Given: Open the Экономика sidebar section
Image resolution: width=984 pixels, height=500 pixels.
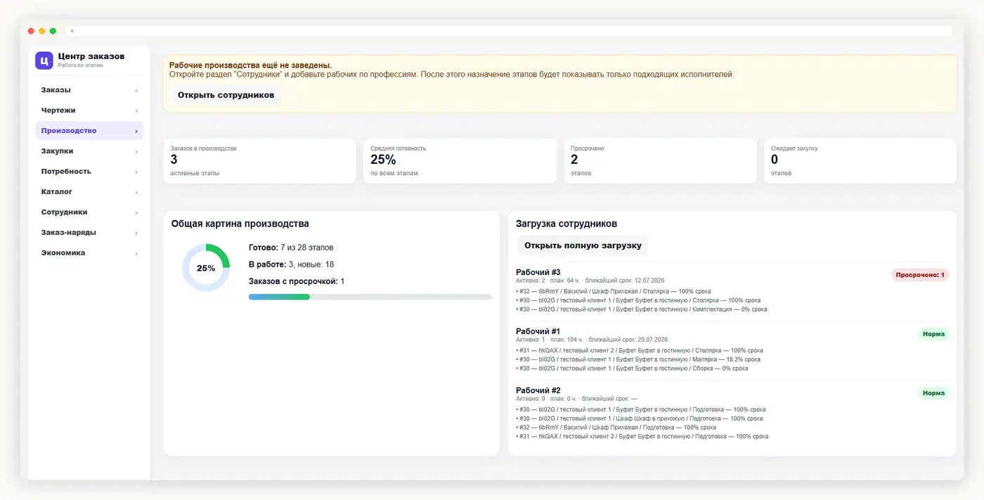Looking at the screenshot, I should 89,253.
